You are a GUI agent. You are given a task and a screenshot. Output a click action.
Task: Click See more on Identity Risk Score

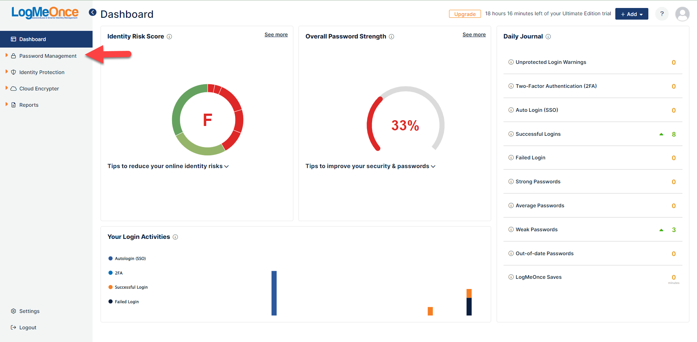(x=276, y=34)
